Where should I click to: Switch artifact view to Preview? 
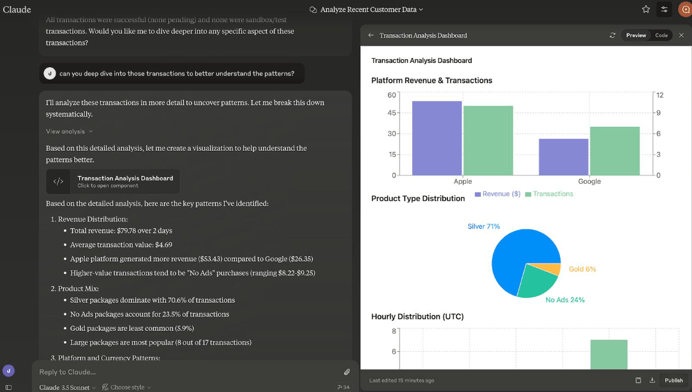pos(636,35)
